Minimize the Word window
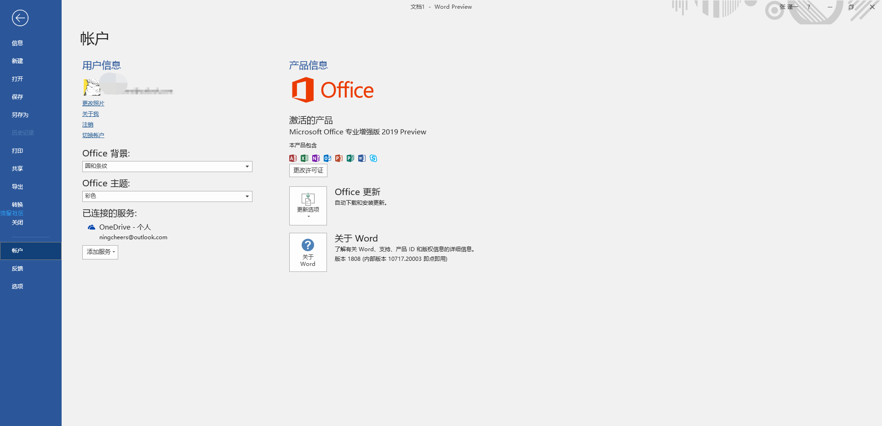The height and width of the screenshot is (426, 882). tap(830, 7)
